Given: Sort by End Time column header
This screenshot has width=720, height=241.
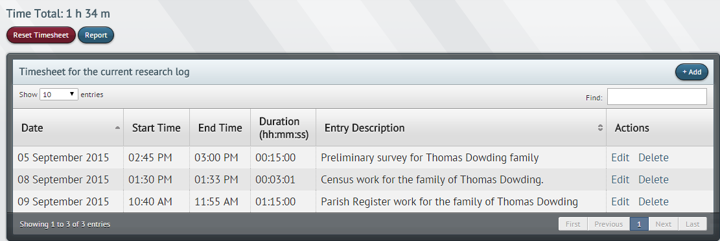Looking at the screenshot, I should coord(220,128).
